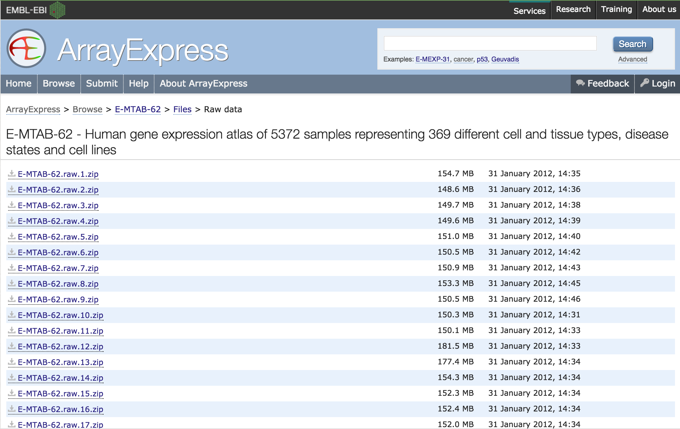The width and height of the screenshot is (680, 429).
Task: Click download icon beside E-MTAB-62.raw.7.zip
Action: 12,267
